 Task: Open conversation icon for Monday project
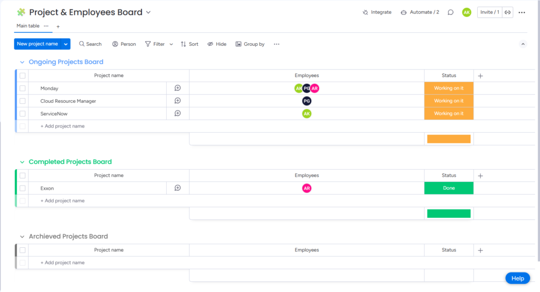(178, 88)
